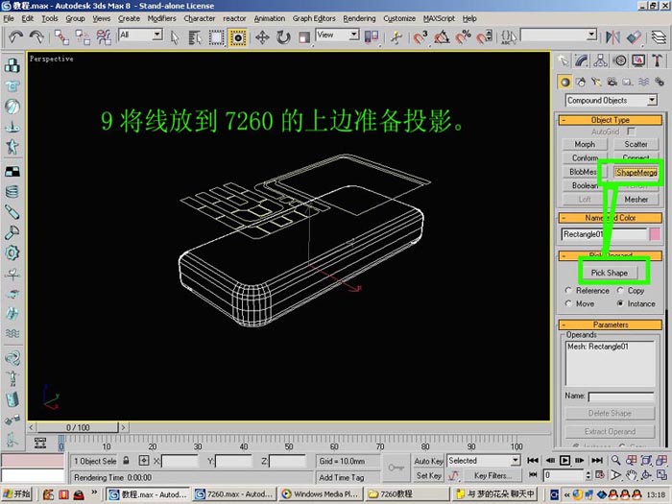Select the Instance radio option

pos(620,303)
